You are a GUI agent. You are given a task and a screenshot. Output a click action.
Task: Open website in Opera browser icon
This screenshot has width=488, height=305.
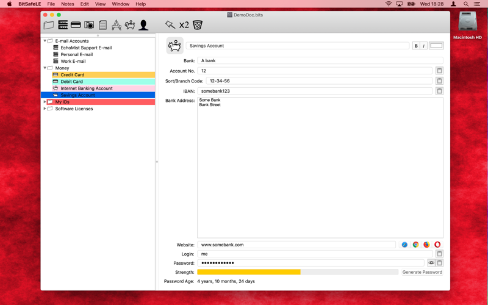pyautogui.click(x=437, y=245)
